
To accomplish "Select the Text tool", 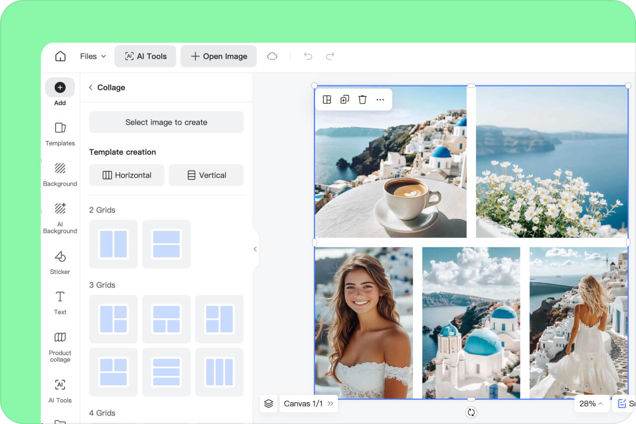I will pyautogui.click(x=60, y=303).
